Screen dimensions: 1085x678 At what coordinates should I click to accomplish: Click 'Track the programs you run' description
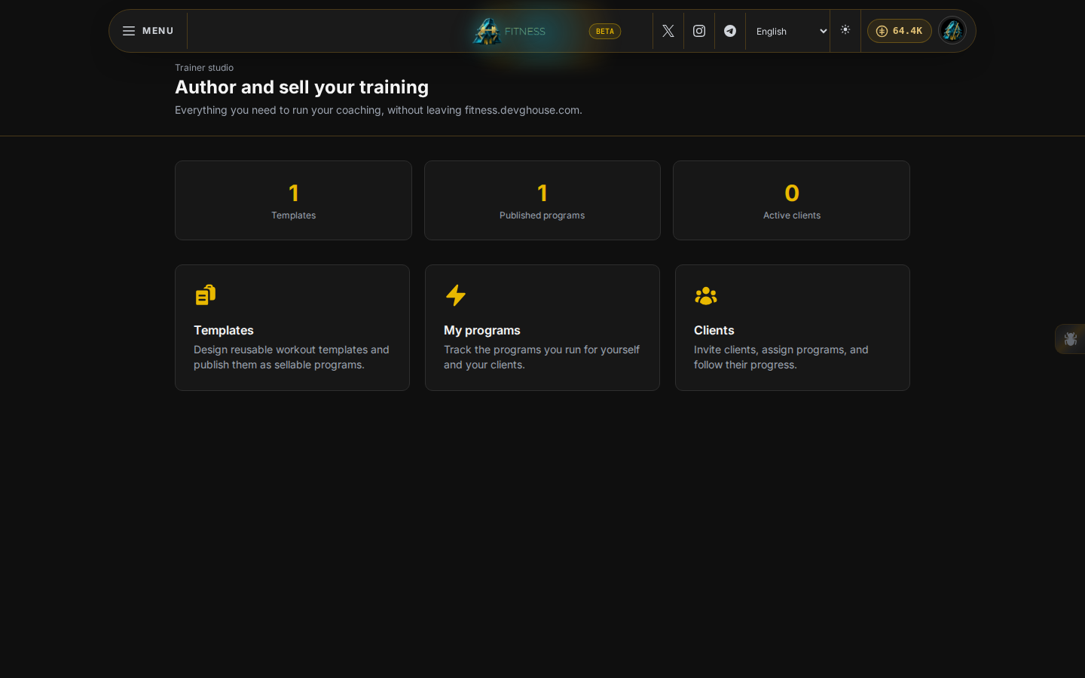542,357
